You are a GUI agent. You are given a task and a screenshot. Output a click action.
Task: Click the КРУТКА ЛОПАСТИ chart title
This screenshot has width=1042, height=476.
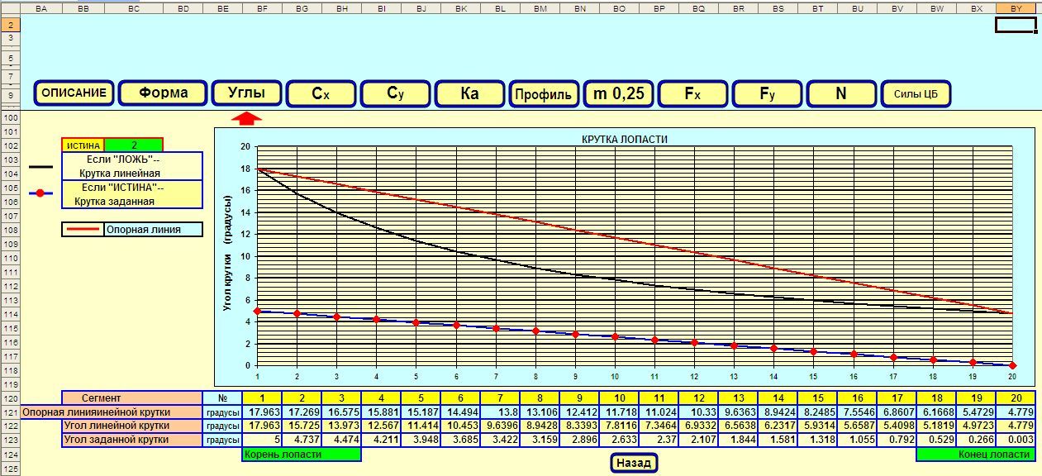point(625,139)
